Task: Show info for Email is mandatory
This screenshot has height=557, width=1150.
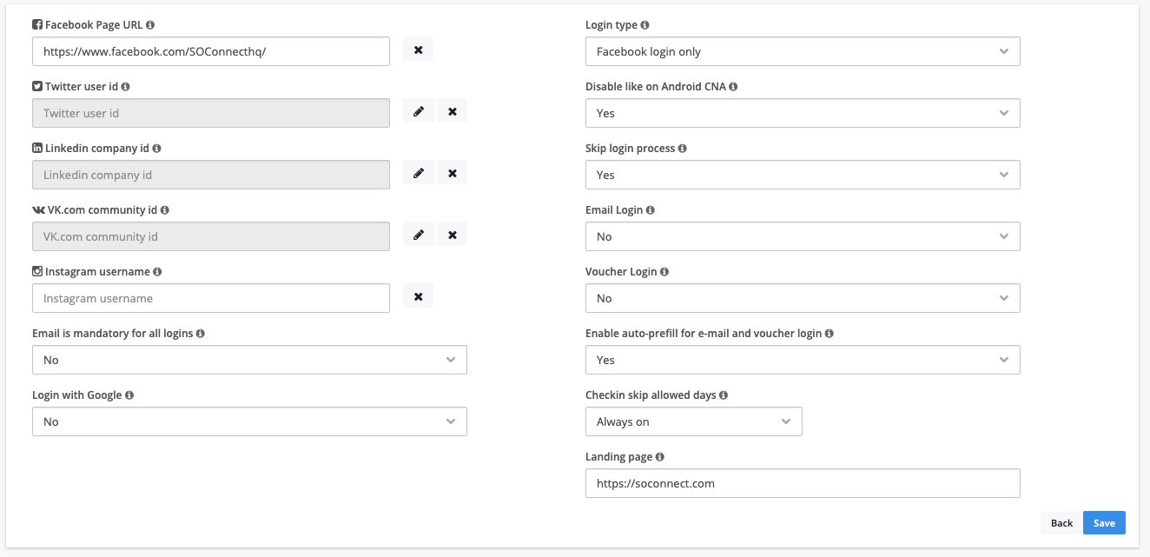Action: [201, 334]
